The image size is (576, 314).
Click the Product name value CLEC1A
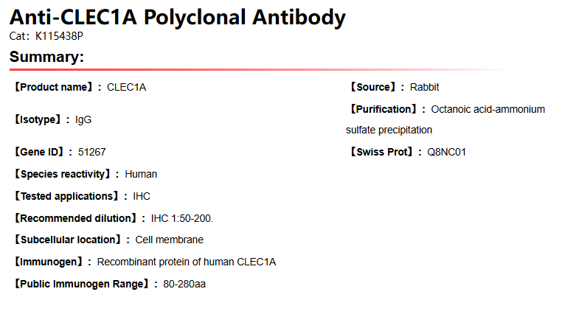[x=126, y=87]
